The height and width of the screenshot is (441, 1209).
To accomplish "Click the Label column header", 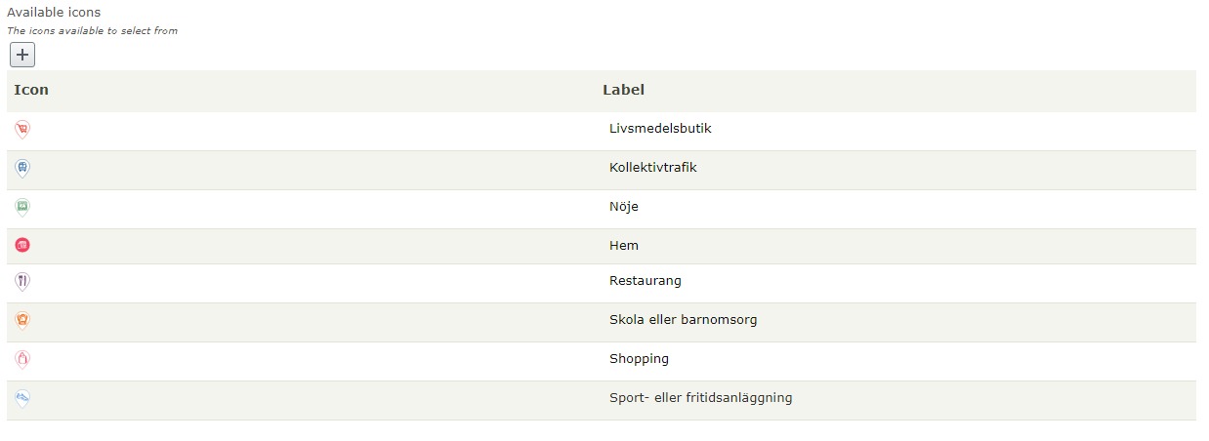I will click(623, 90).
